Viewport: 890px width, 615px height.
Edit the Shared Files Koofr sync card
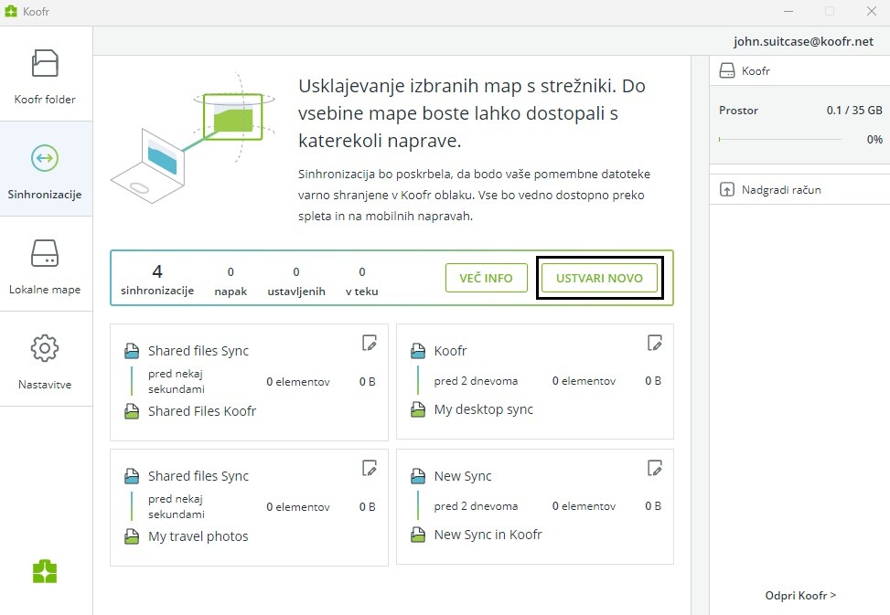click(x=370, y=343)
